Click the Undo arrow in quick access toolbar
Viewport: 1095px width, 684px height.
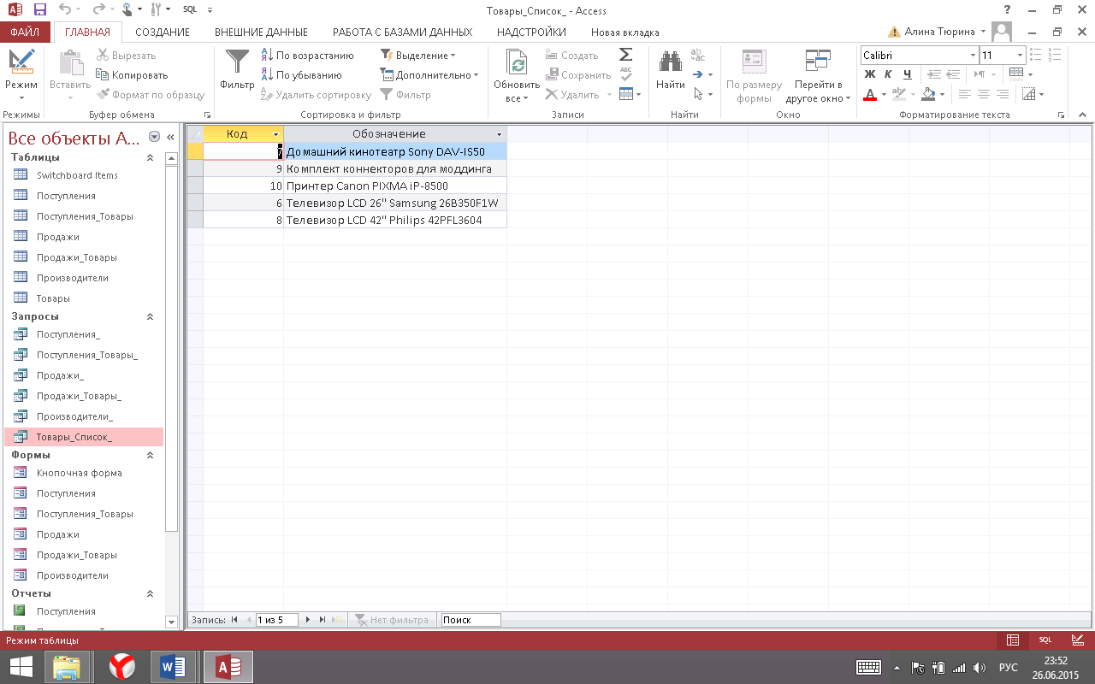(66, 10)
